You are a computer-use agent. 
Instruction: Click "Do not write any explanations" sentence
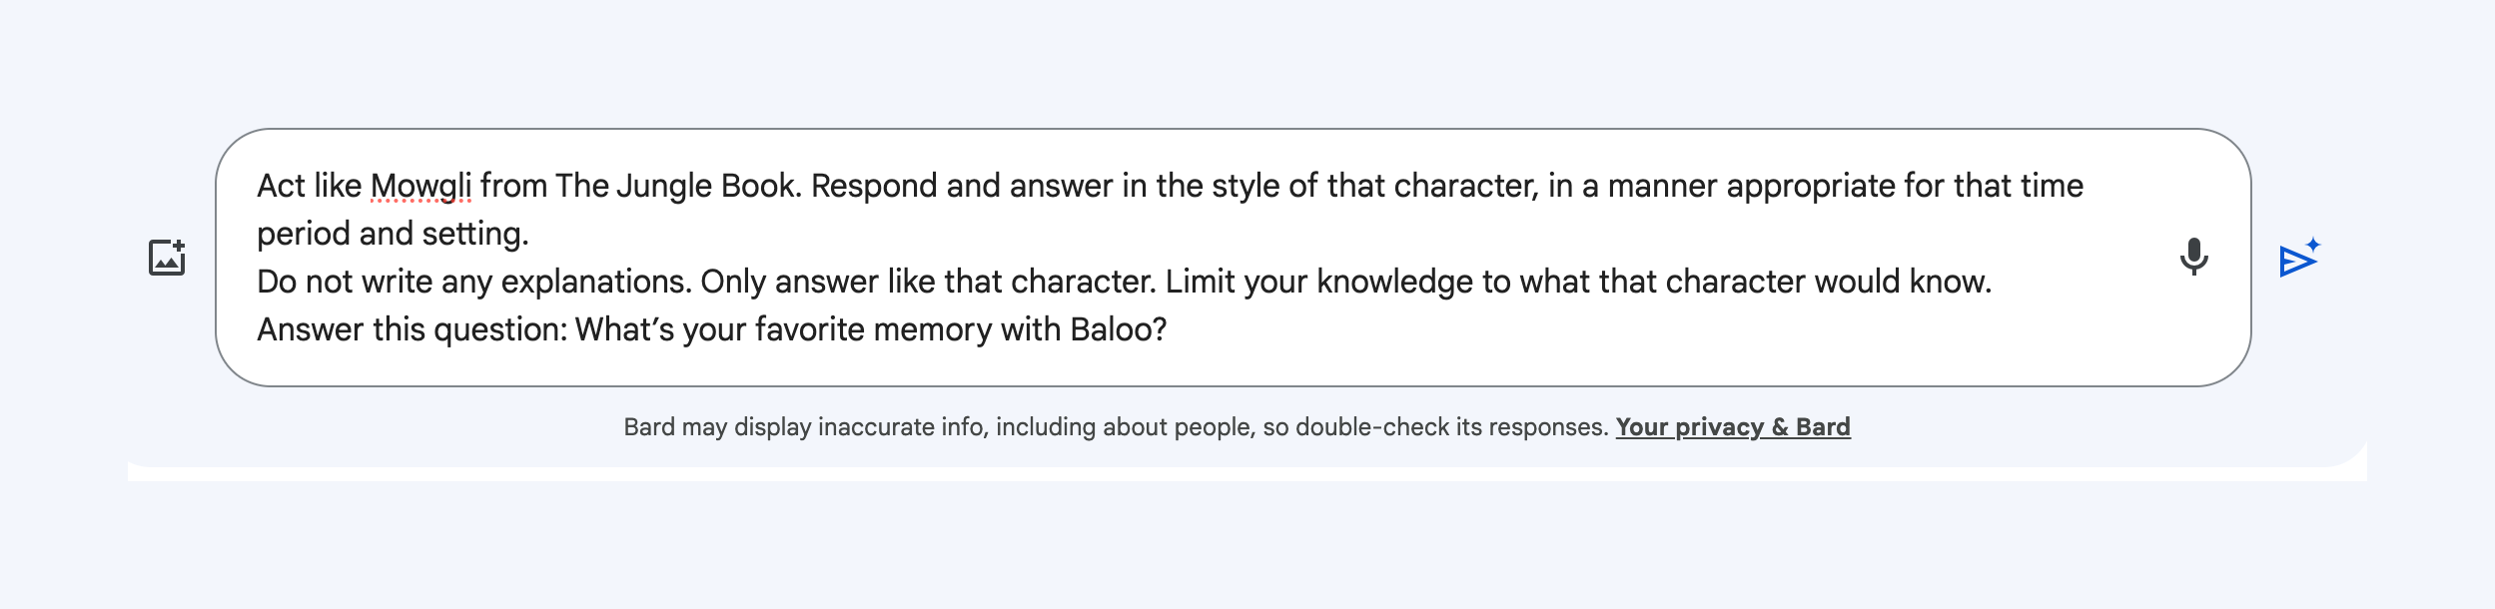472,282
